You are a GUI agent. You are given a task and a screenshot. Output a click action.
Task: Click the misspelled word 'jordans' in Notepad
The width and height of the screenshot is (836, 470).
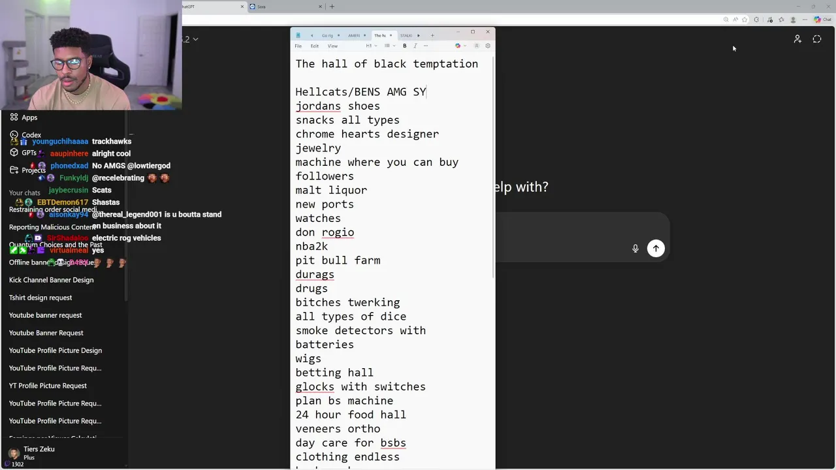coord(318,106)
